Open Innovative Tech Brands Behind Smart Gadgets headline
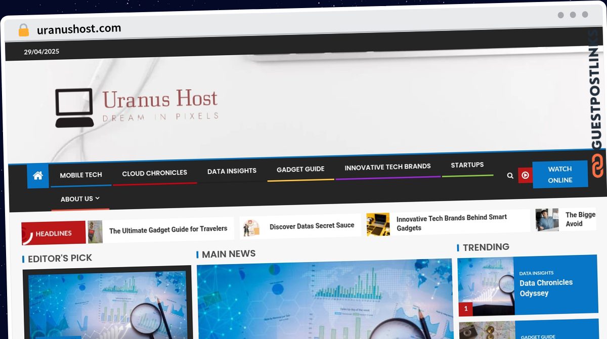 (x=452, y=222)
